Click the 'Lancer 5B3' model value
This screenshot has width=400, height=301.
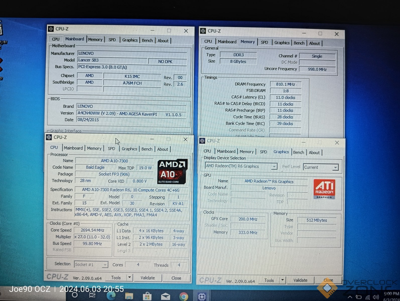tap(88, 60)
